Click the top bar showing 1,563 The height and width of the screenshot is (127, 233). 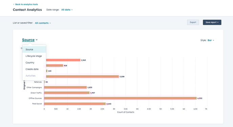63,60
